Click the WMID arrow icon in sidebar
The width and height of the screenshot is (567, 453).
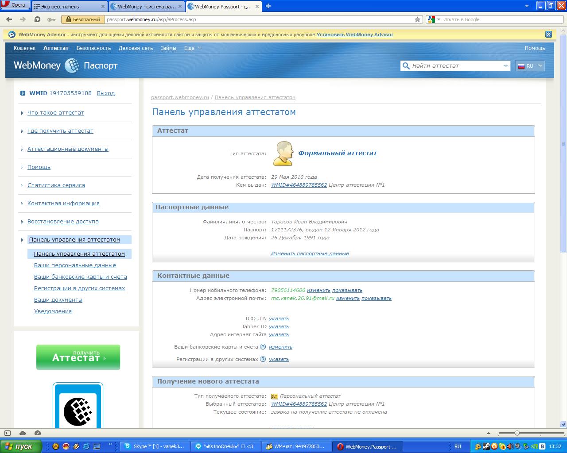click(x=23, y=93)
